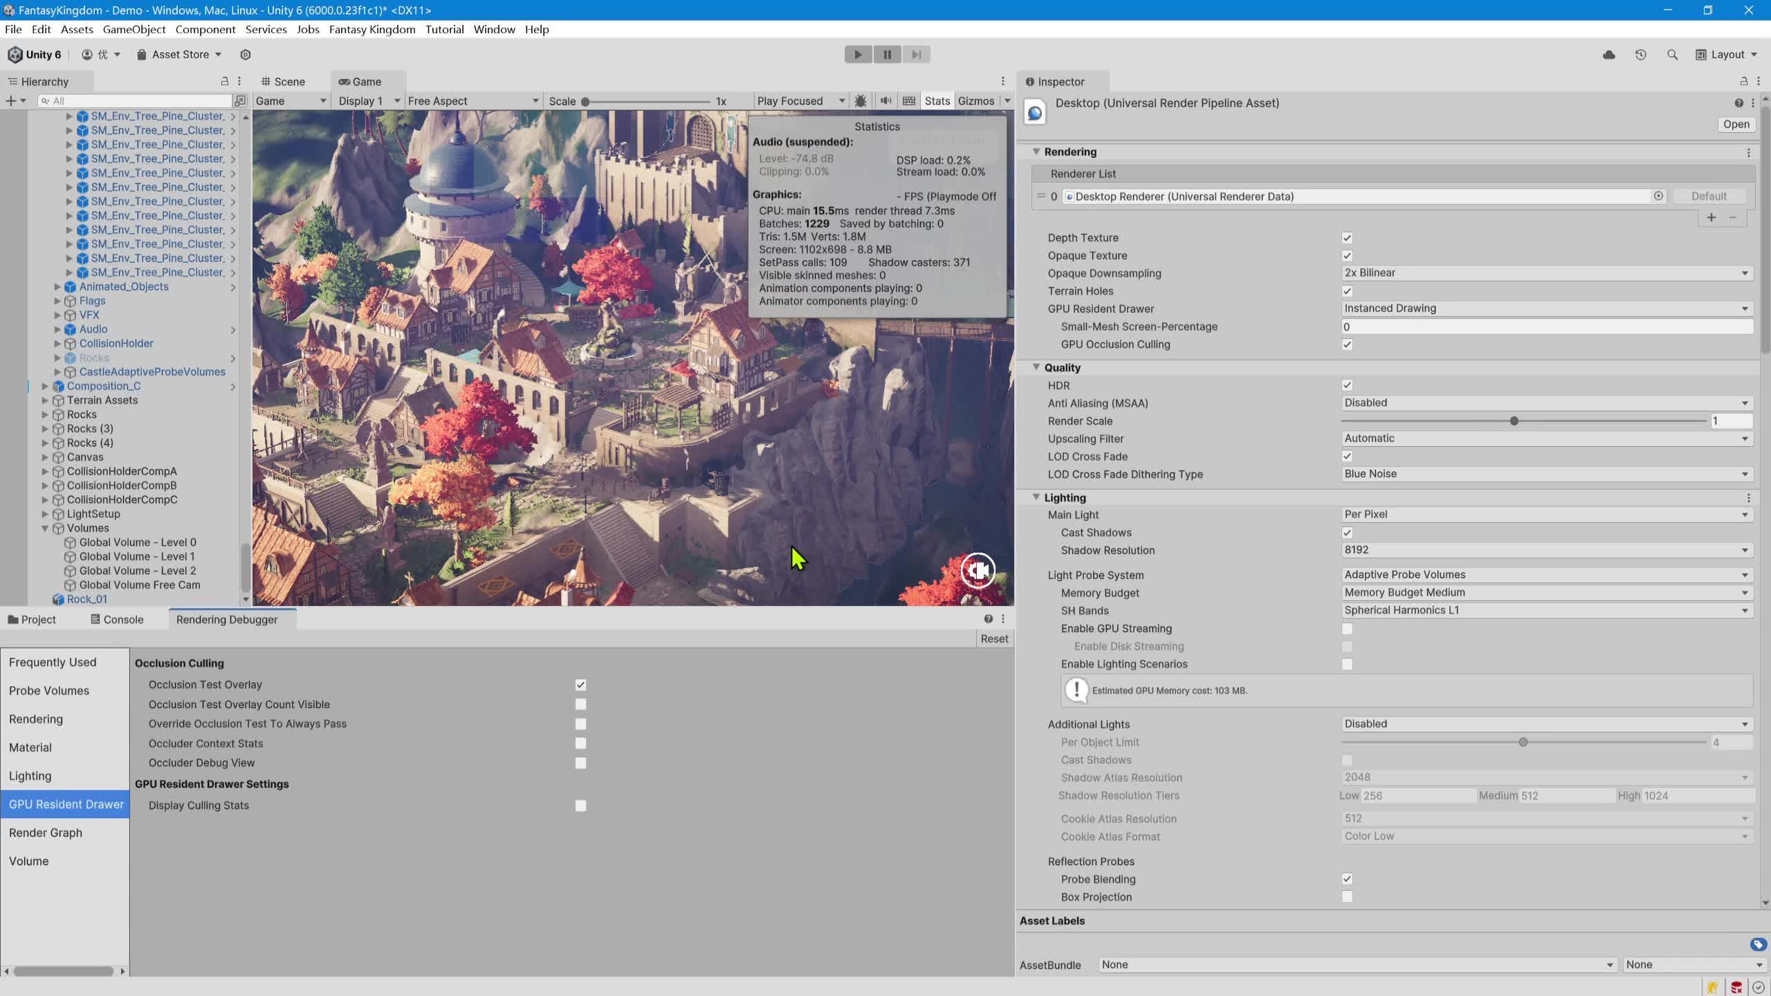This screenshot has width=1771, height=996.
Task: Mute audio in the Game view toolbar
Action: click(x=885, y=100)
